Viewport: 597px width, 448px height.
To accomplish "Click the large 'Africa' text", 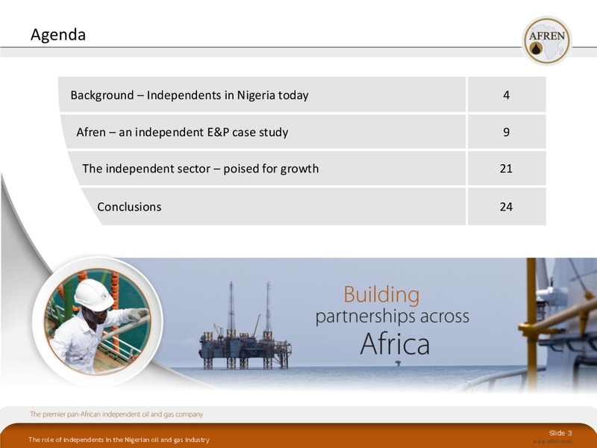I will pyautogui.click(x=395, y=343).
